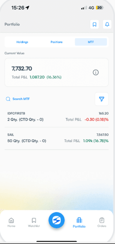Switch to the Holdings tab
115x244 pixels.
point(22,42)
